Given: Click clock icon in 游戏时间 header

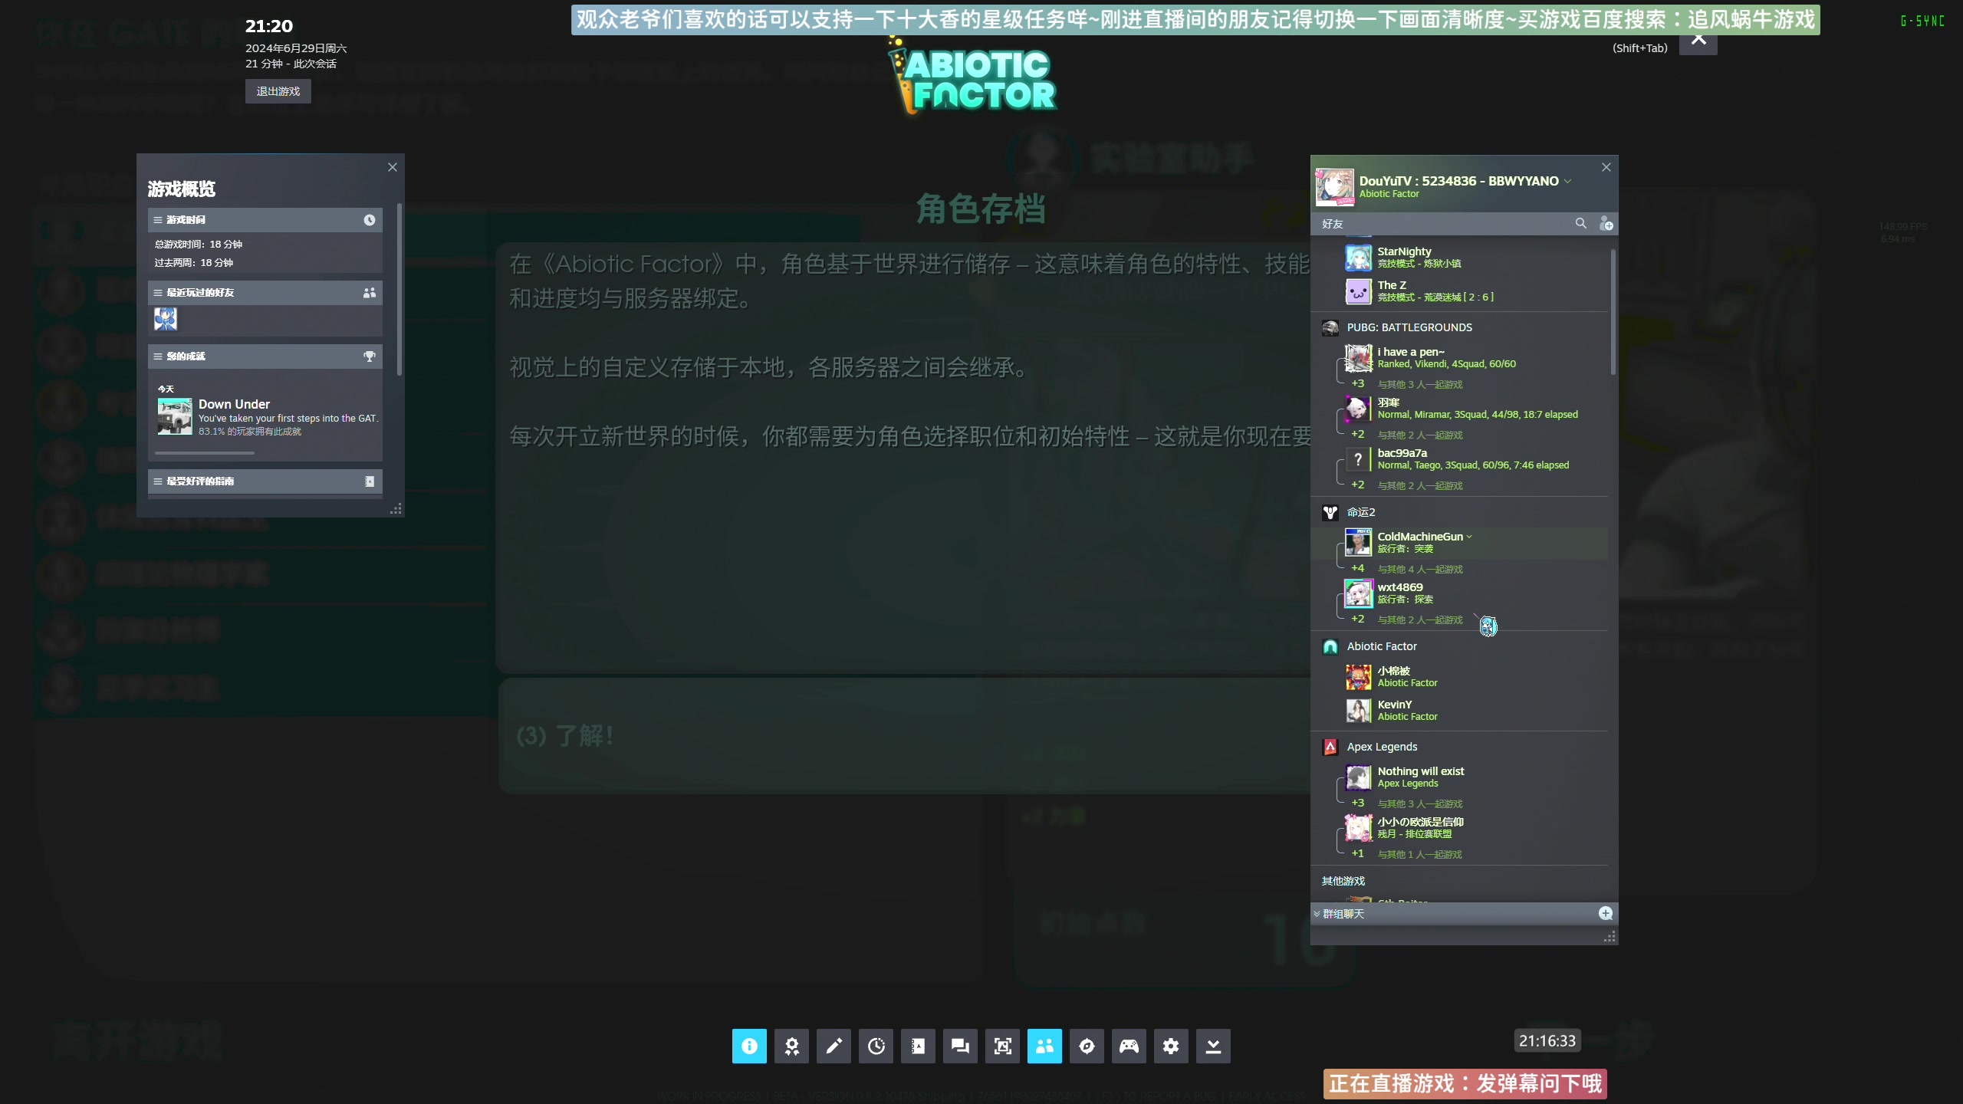Looking at the screenshot, I should point(370,220).
